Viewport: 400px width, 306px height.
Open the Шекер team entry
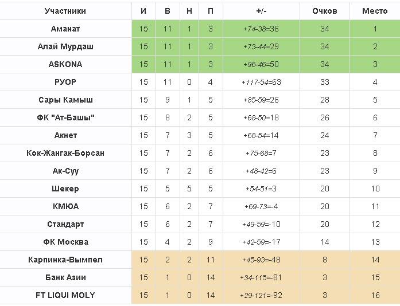(65, 189)
